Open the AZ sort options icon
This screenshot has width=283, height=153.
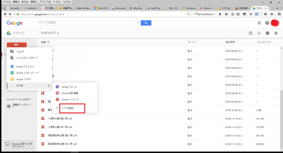259,33
